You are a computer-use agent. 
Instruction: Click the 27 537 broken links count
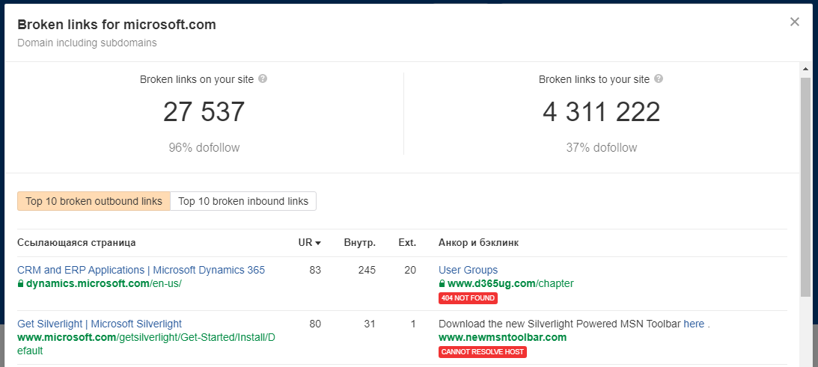coord(204,112)
